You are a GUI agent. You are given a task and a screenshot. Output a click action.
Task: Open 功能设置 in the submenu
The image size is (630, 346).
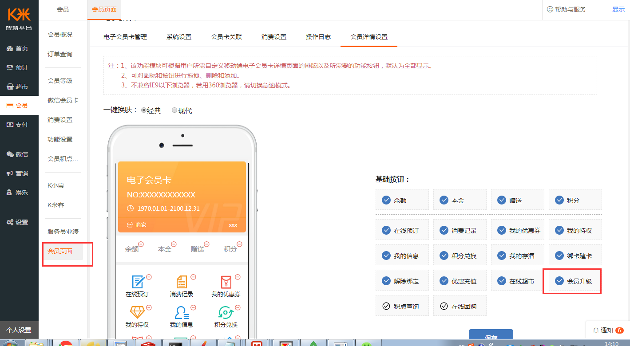[x=60, y=139]
